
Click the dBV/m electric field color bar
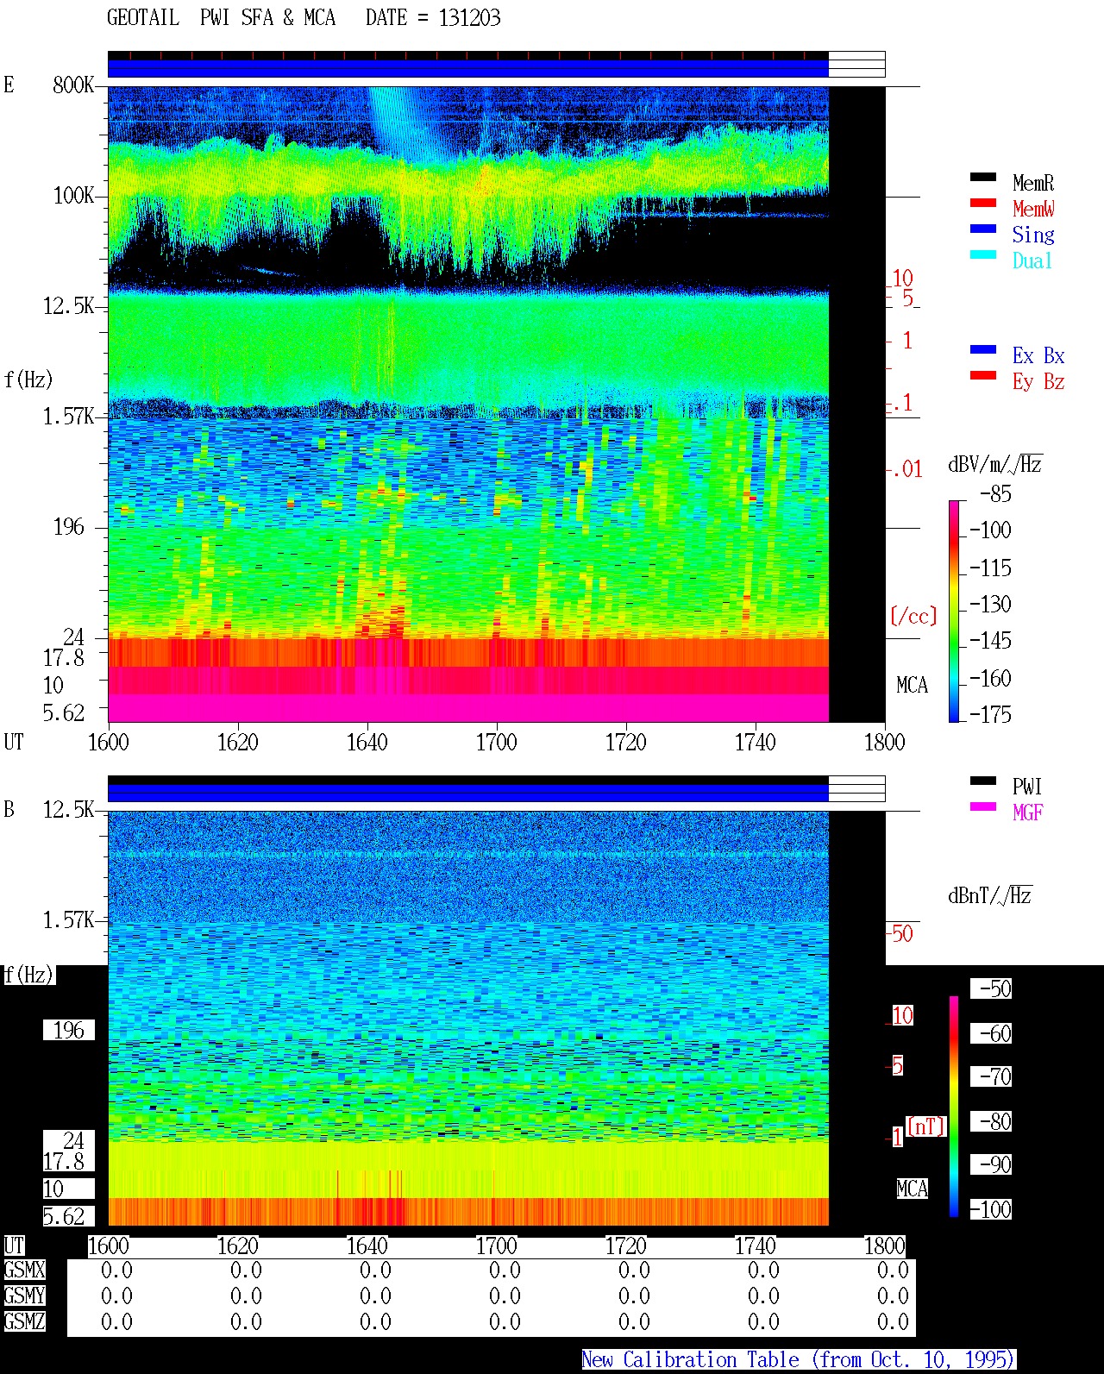pos(954,611)
